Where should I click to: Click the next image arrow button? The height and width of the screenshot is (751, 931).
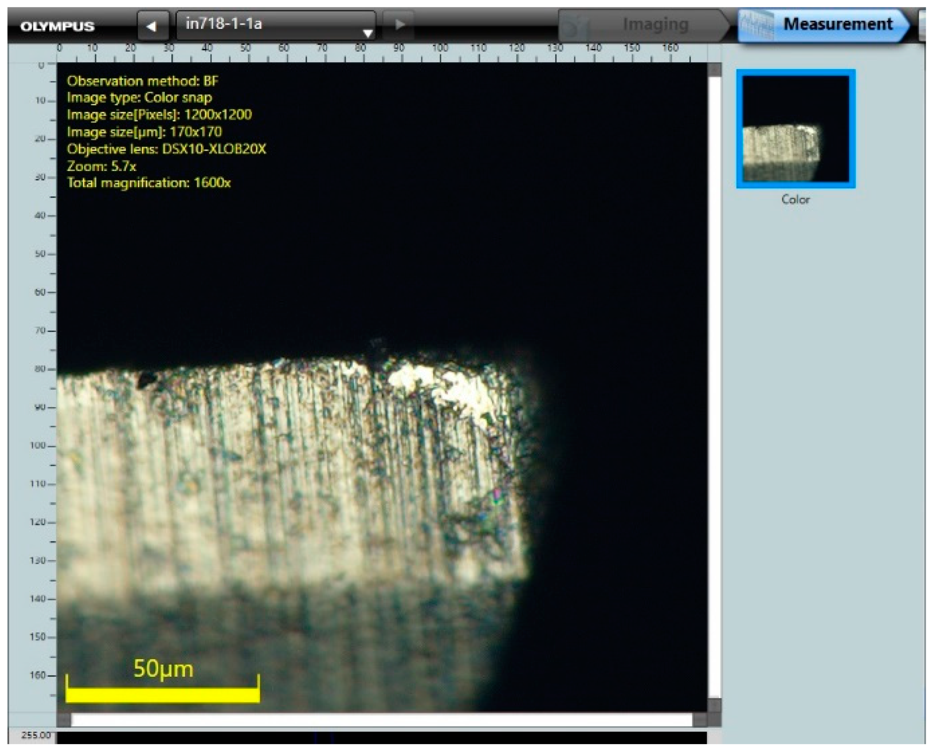pyautogui.click(x=399, y=25)
